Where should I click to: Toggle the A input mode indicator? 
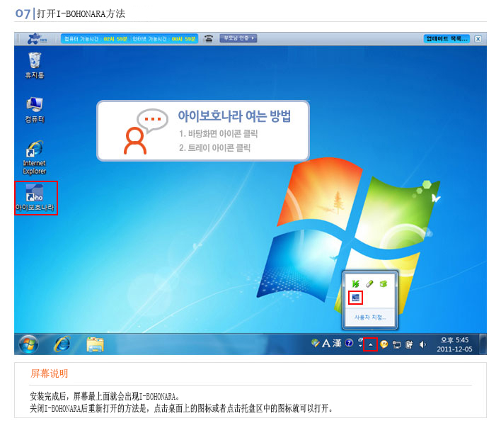(x=326, y=344)
